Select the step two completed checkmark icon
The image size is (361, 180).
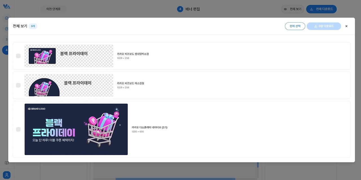pyautogui.click(x=6, y=28)
